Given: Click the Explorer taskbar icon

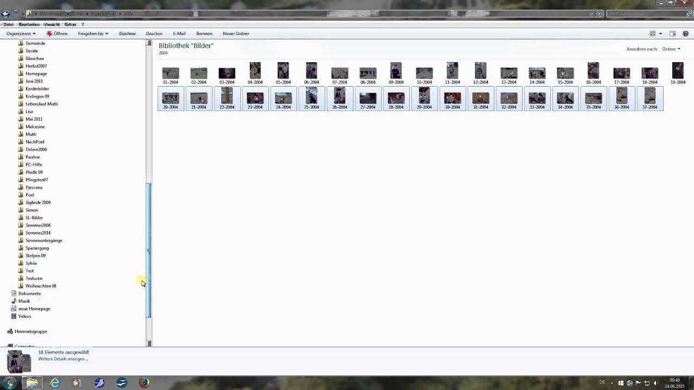Looking at the screenshot, I should click(x=32, y=383).
